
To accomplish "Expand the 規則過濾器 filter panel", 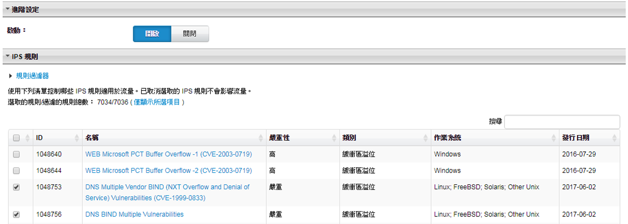I will pyautogui.click(x=32, y=76).
